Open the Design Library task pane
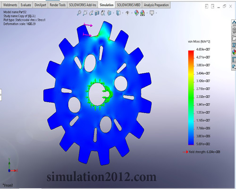The image size is (236, 189). [x=234, y=30]
